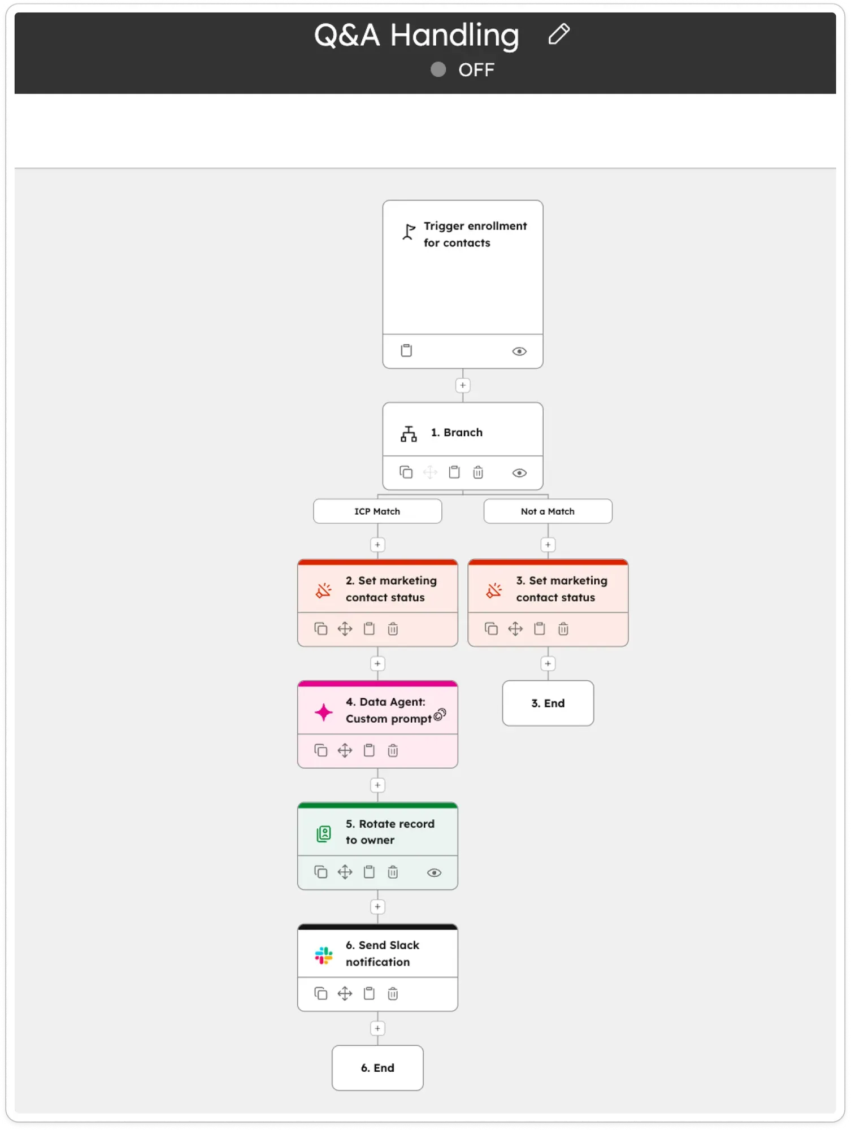Toggle the workflow OFF switch
The width and height of the screenshot is (851, 1130).
(438, 70)
